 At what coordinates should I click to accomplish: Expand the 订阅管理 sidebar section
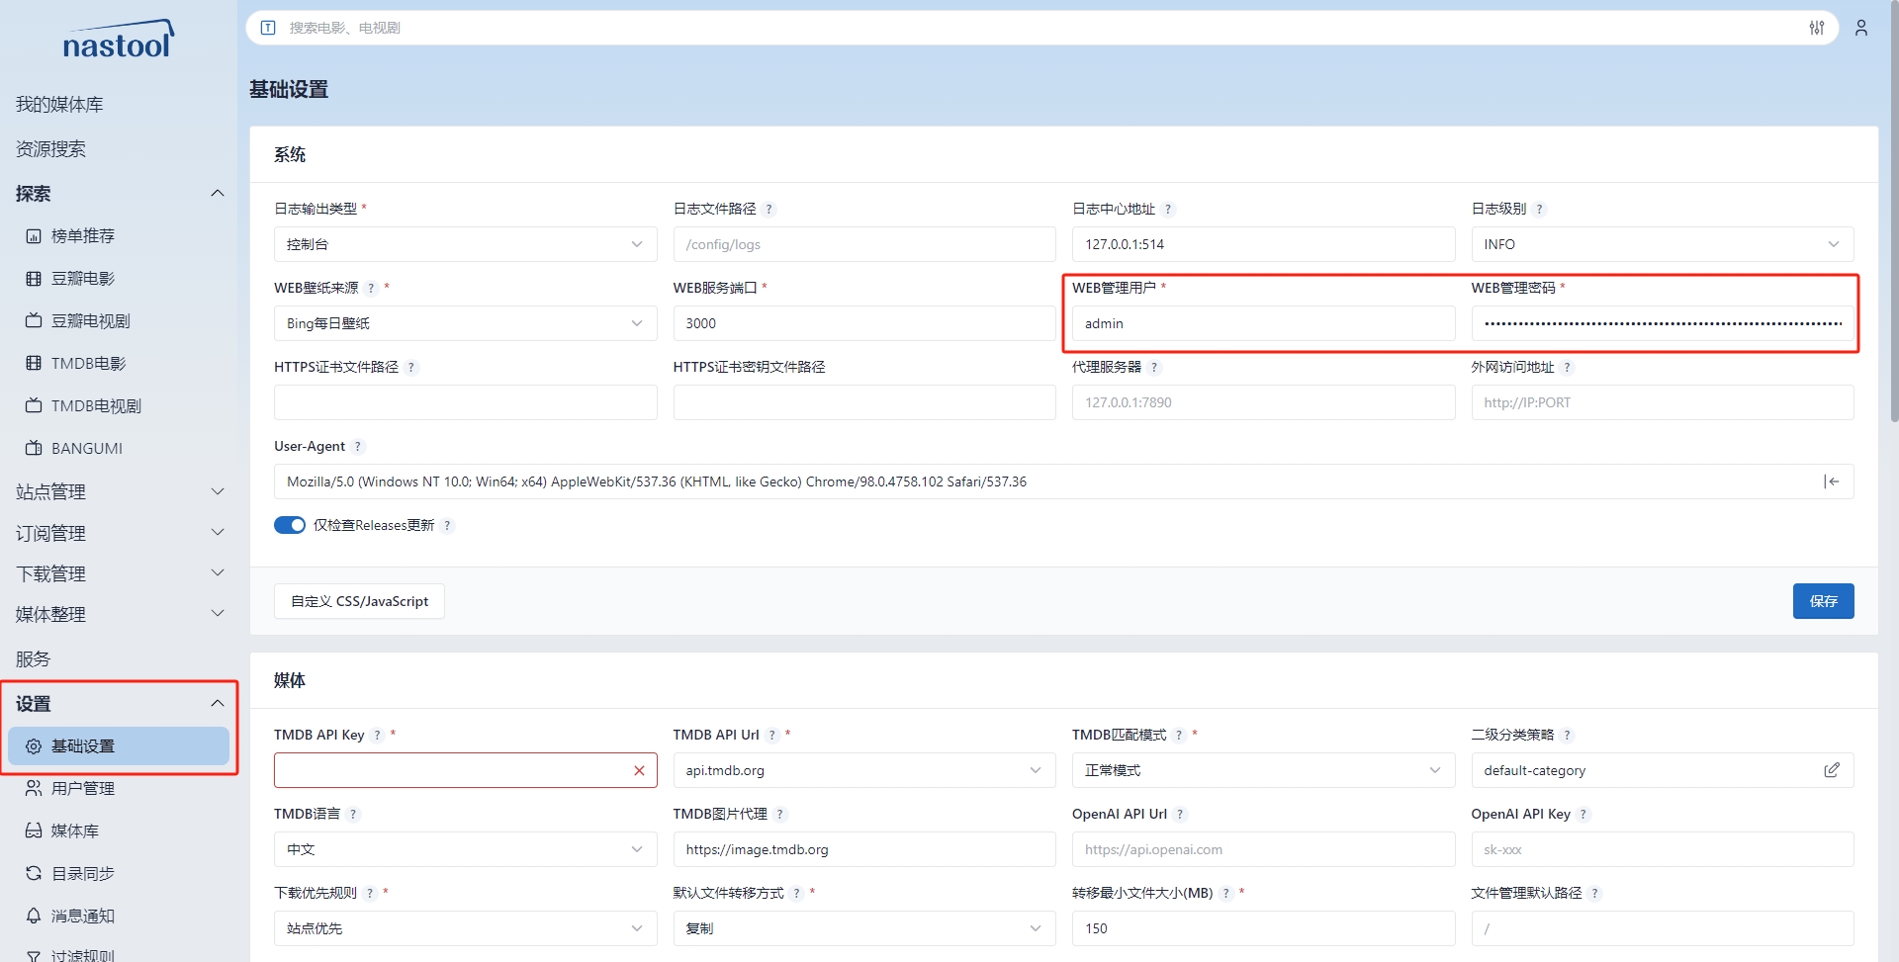tap(119, 533)
